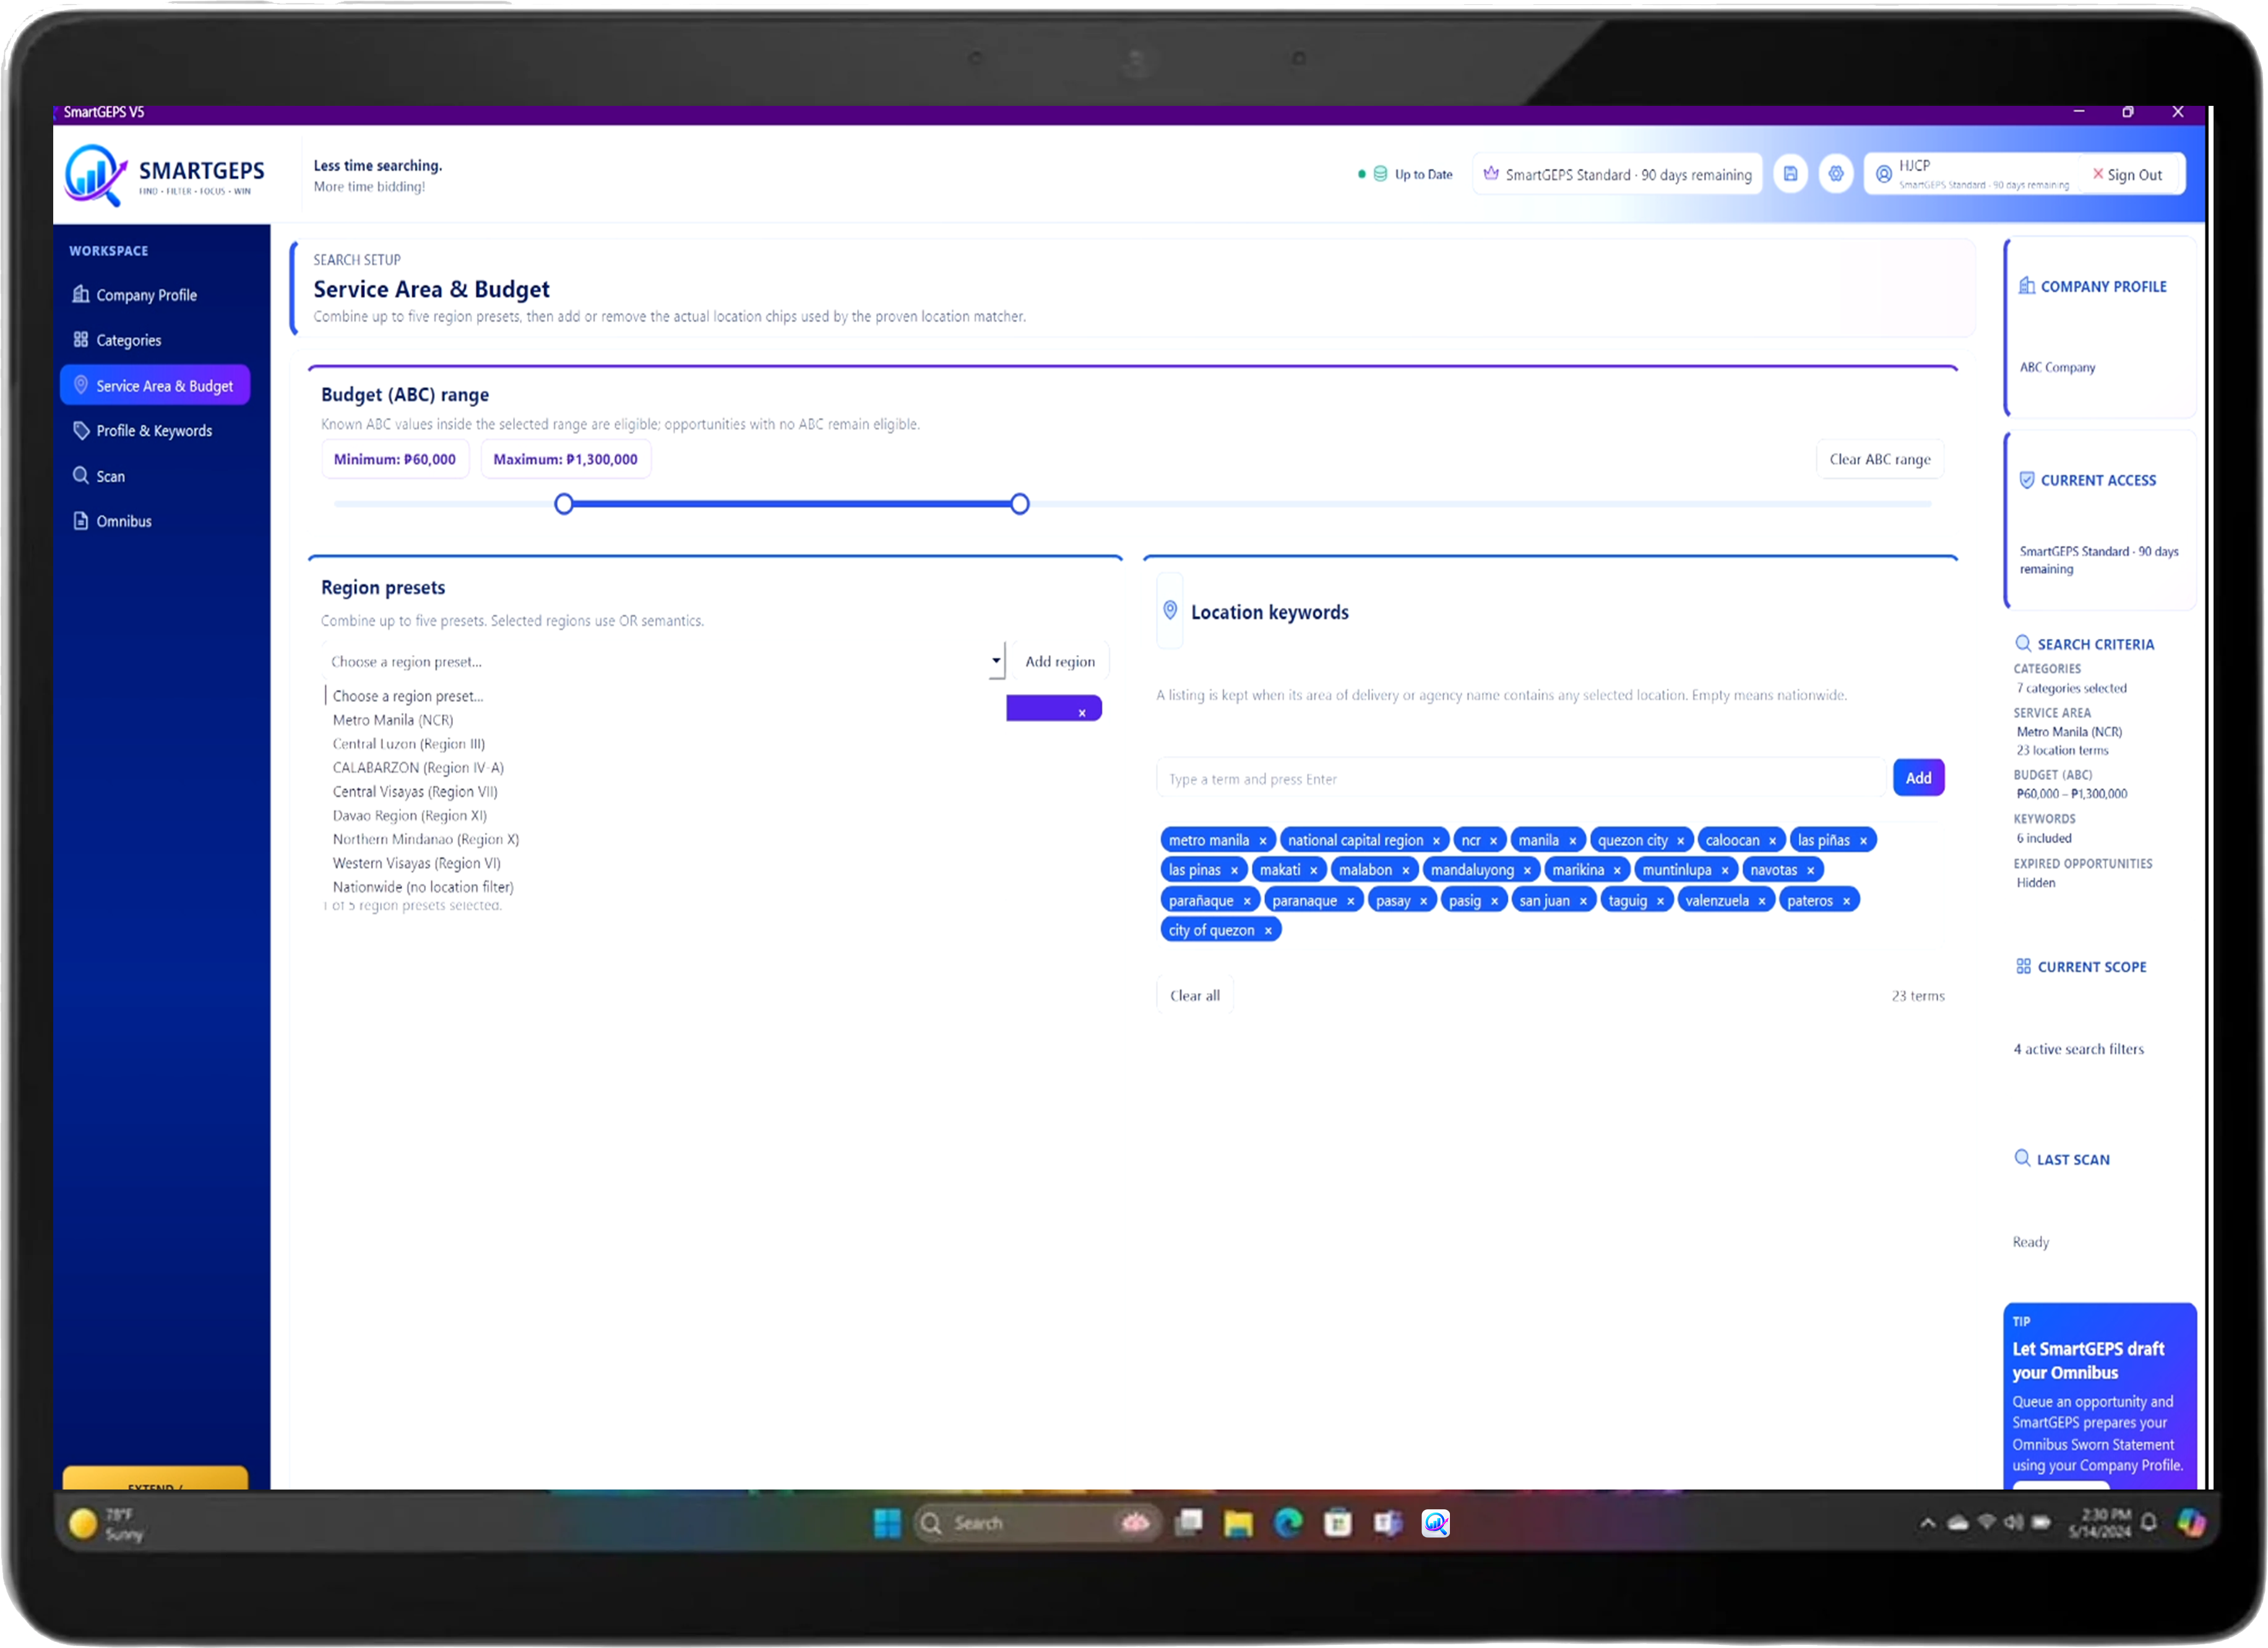Click the HJCP user account avatar icon
This screenshot has width=2268, height=1648.
(1884, 174)
